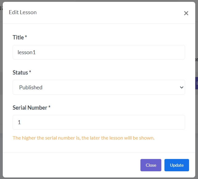Close the Edit Lesson dialog with X icon
This screenshot has height=179, width=198.
[x=186, y=13]
